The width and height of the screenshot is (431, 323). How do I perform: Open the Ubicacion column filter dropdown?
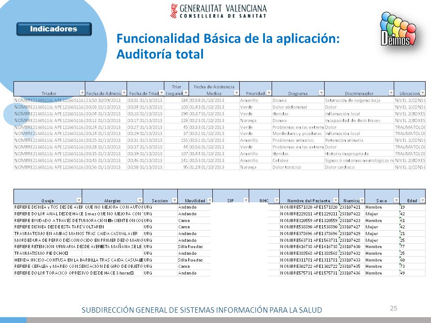tap(423, 92)
